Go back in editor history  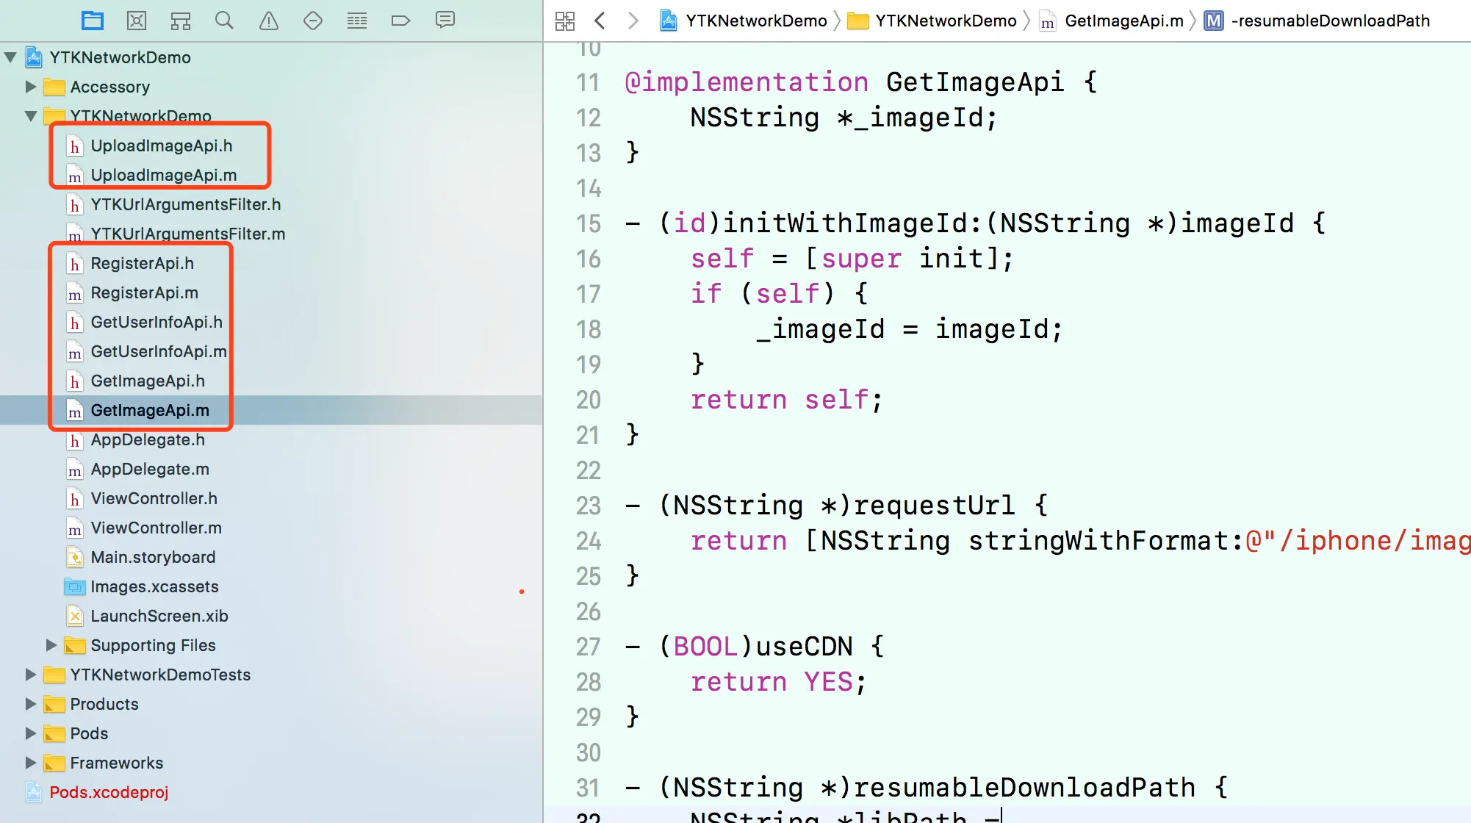600,21
